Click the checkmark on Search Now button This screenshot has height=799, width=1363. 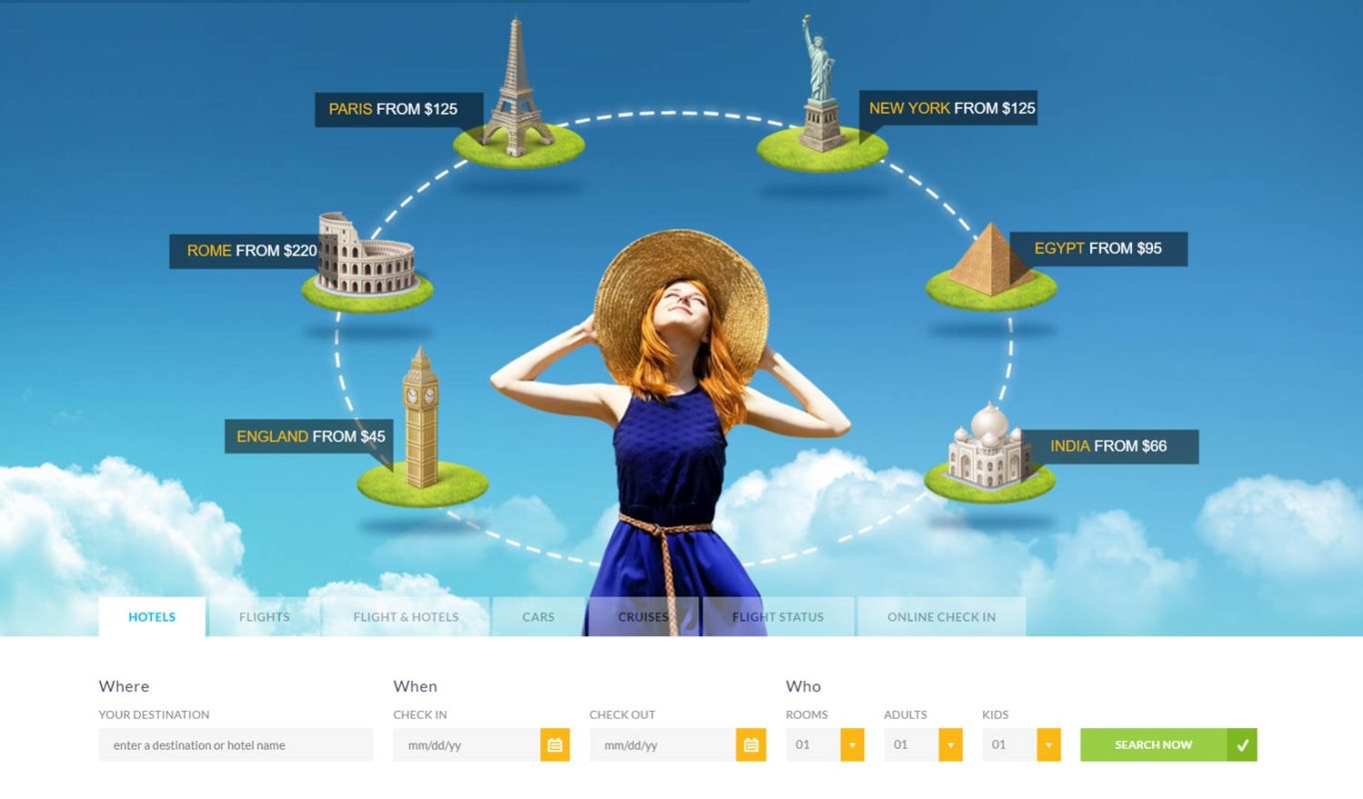click(x=1244, y=744)
